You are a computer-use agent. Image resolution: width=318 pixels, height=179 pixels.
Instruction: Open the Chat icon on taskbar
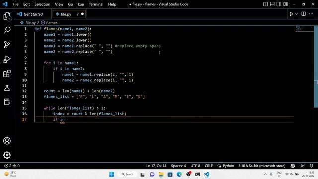152,174
